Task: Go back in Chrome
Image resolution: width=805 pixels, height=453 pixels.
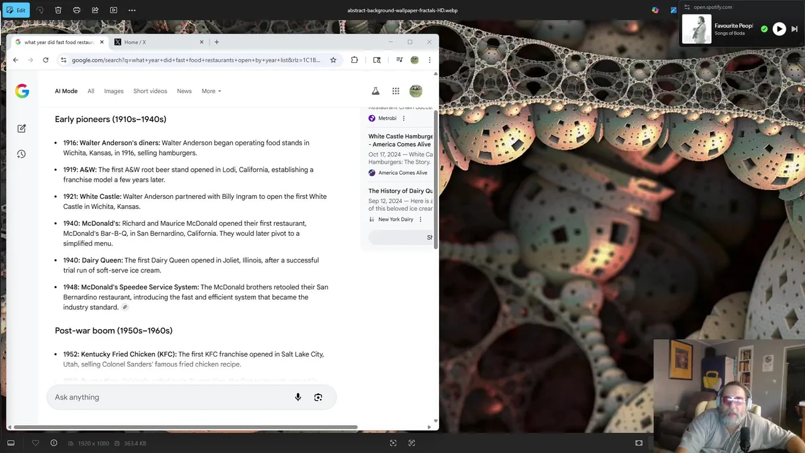Action: click(x=16, y=60)
